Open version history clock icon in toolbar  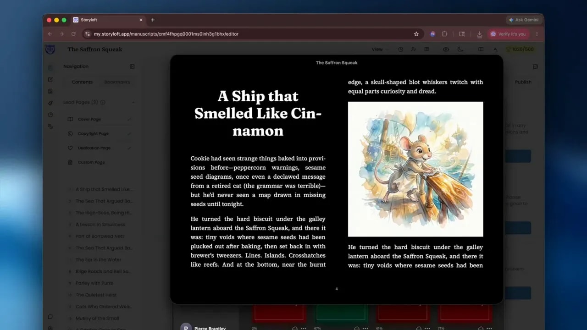(401, 49)
